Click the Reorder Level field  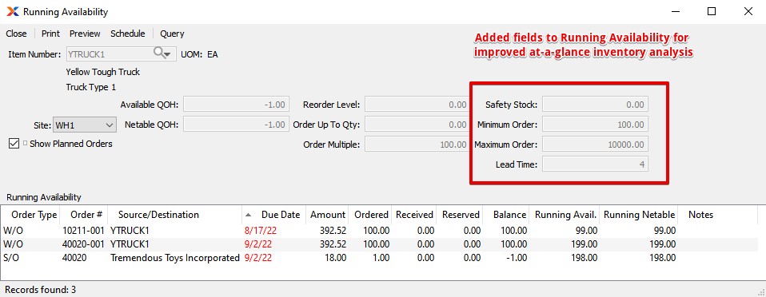(x=417, y=105)
